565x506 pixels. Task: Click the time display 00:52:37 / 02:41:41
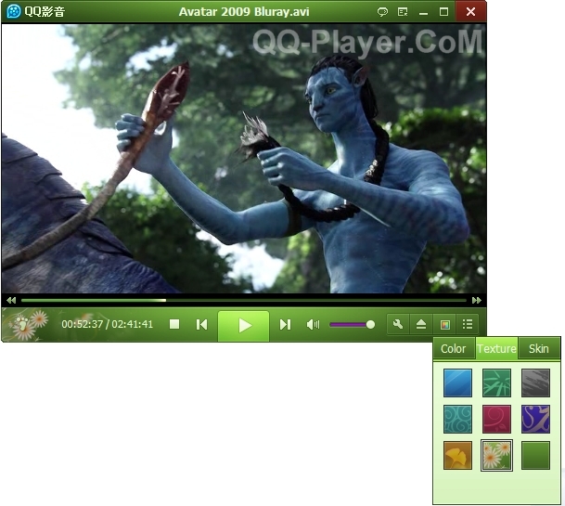point(107,324)
